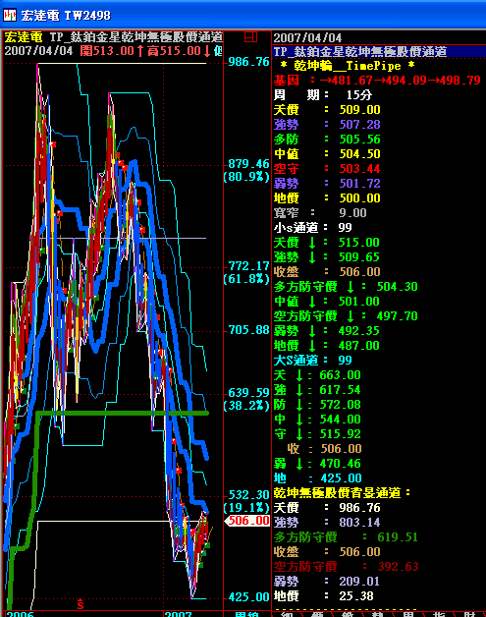Image resolution: width=486 pixels, height=617 pixels.
Task: Open the 財 tab at panel bottom
Action: point(469,614)
